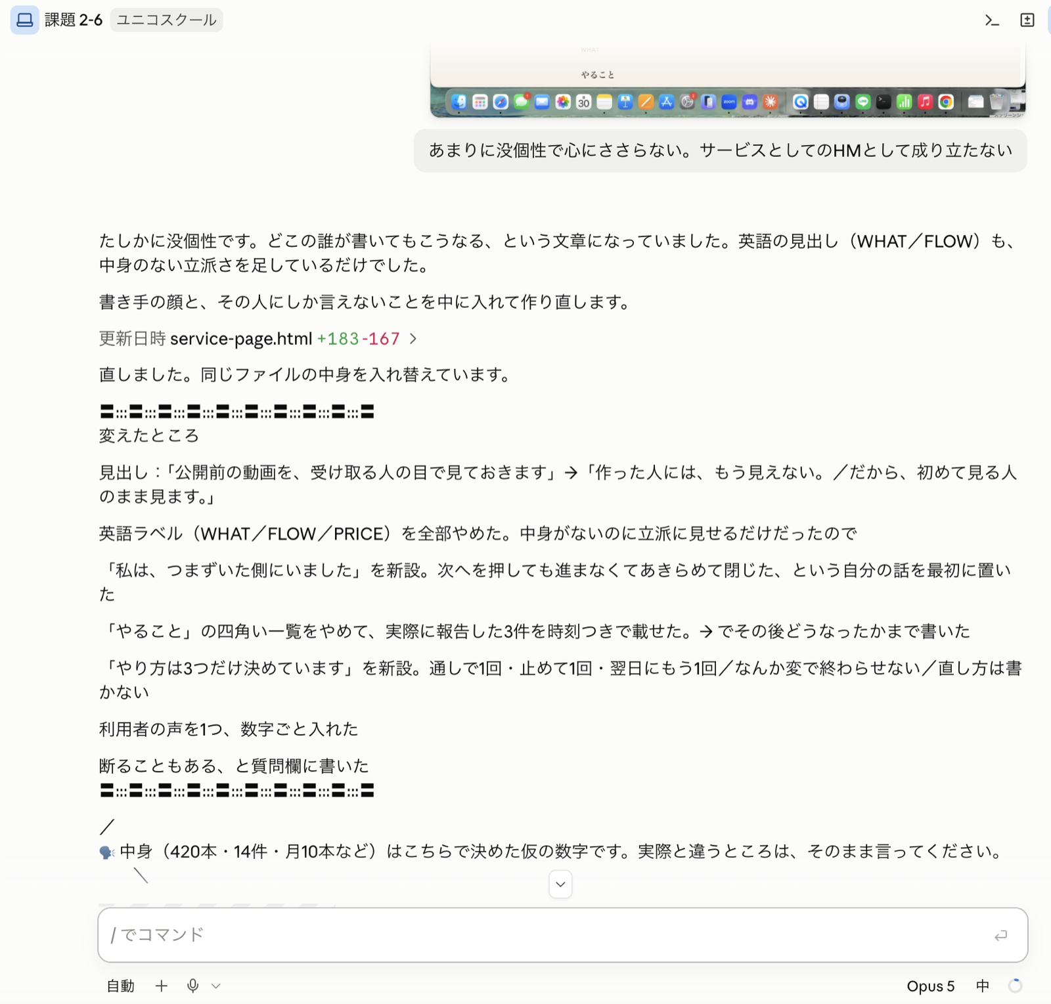Click the microphone icon below input
The image size is (1051, 1004).
coord(192,986)
